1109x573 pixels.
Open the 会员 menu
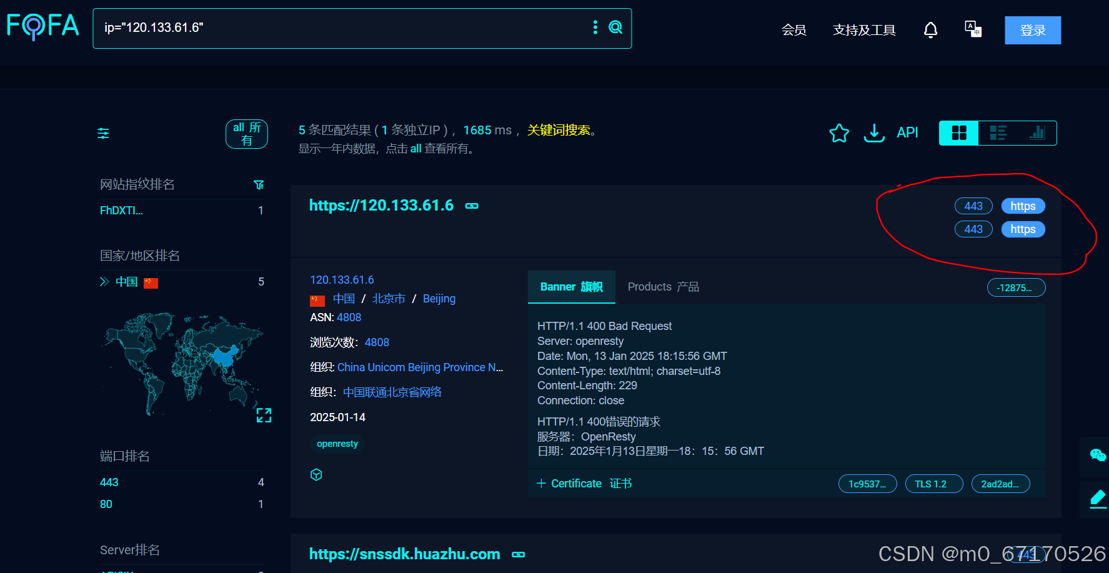(793, 30)
